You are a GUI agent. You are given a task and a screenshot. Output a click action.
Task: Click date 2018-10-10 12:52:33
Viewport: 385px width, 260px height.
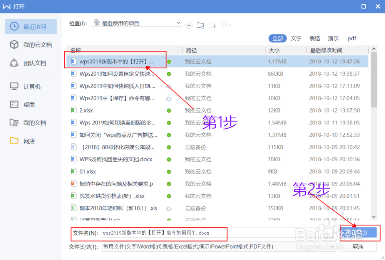click(334, 135)
